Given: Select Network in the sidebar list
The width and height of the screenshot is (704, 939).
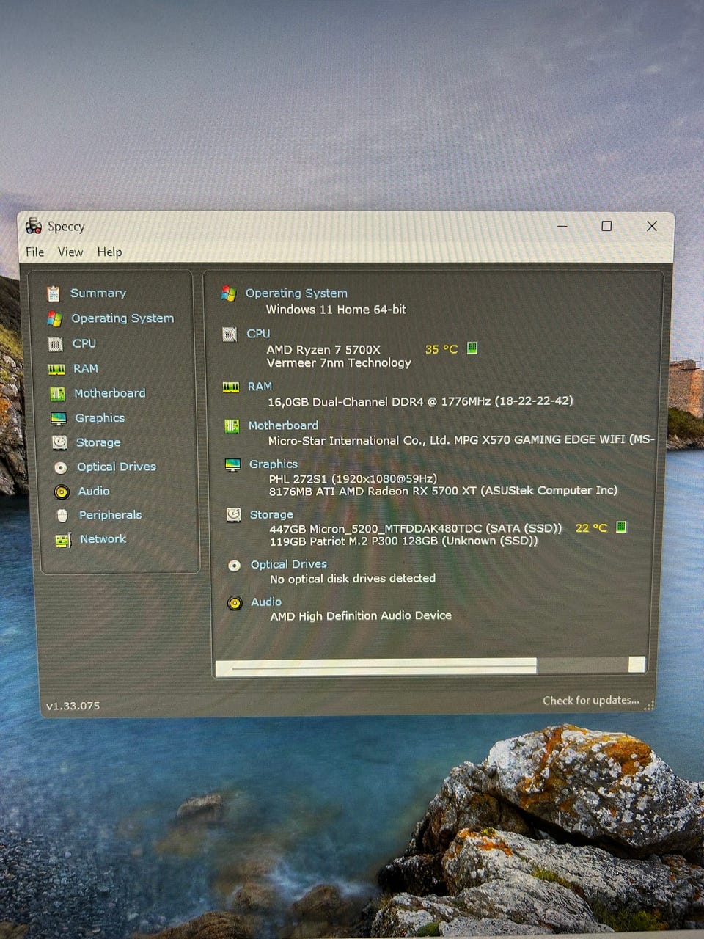Looking at the screenshot, I should (x=103, y=538).
